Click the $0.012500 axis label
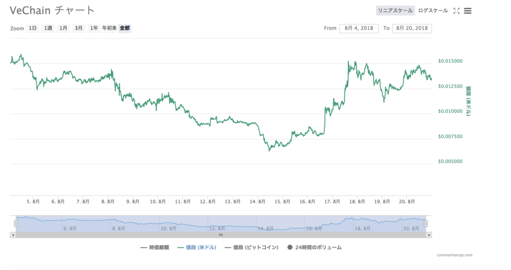The width and height of the screenshot is (511, 270). [450, 86]
